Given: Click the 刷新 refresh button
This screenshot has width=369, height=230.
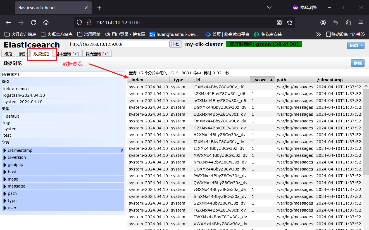Looking at the screenshot, I should [x=358, y=63].
